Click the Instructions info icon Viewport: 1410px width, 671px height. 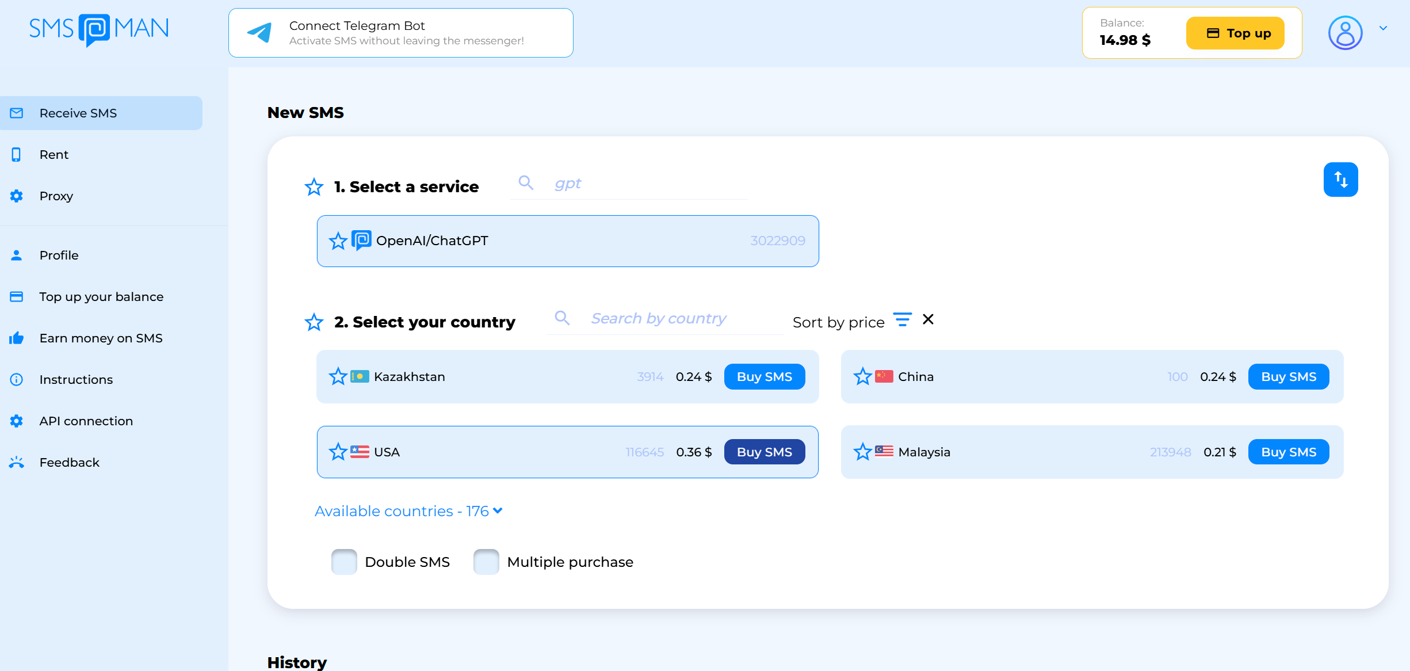(17, 379)
